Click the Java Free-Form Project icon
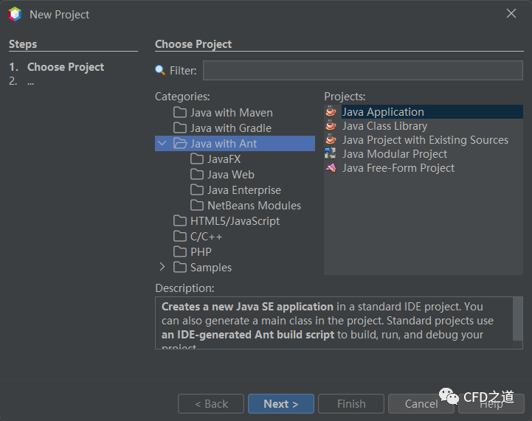 tap(331, 168)
